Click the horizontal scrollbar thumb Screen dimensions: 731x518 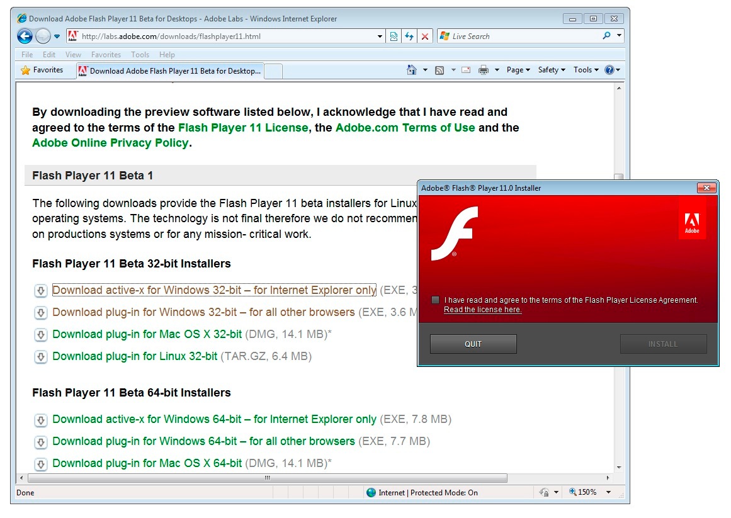[x=268, y=478]
